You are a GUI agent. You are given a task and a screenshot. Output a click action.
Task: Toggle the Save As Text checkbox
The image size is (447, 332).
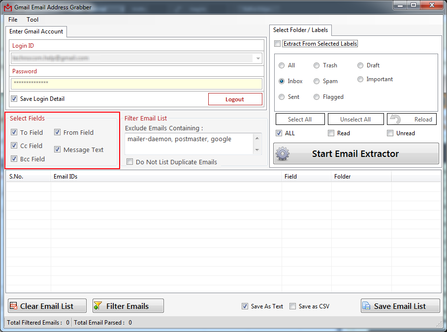click(245, 306)
